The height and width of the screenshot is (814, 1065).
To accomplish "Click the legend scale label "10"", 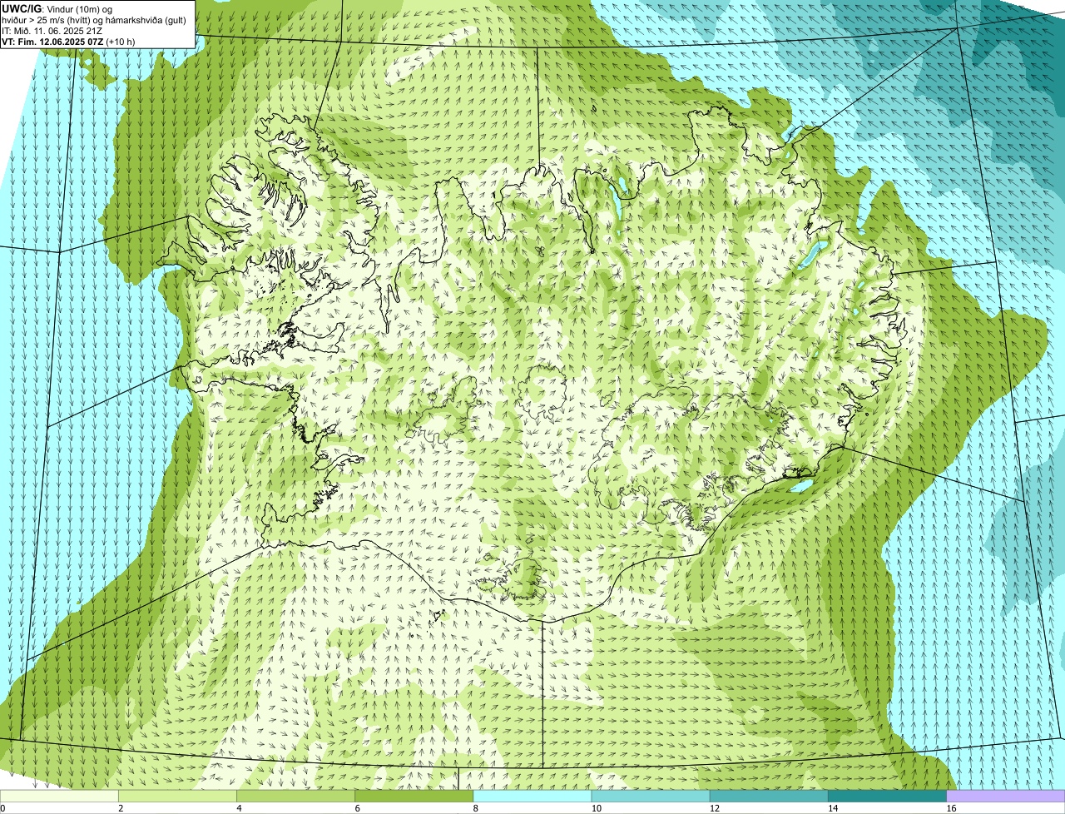I will [x=596, y=808].
